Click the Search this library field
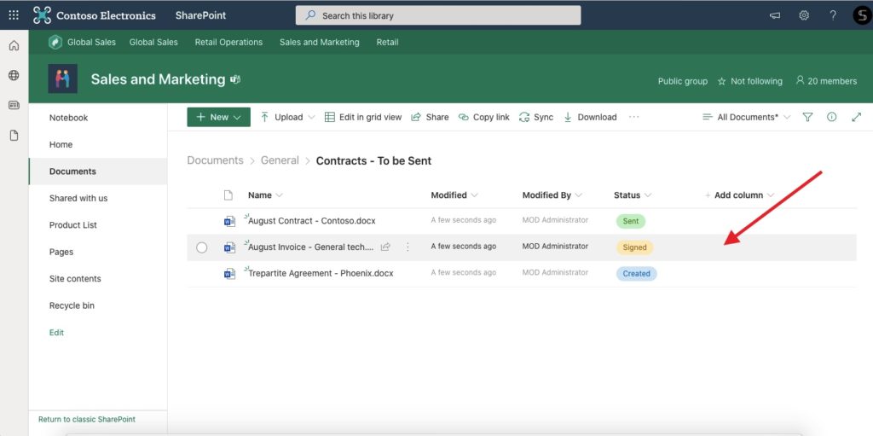Image resolution: width=873 pixels, height=436 pixels. pos(438,15)
